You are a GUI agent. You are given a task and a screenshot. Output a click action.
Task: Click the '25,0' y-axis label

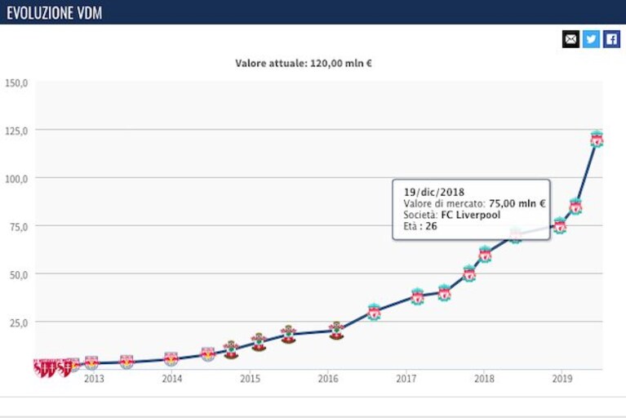19,322
